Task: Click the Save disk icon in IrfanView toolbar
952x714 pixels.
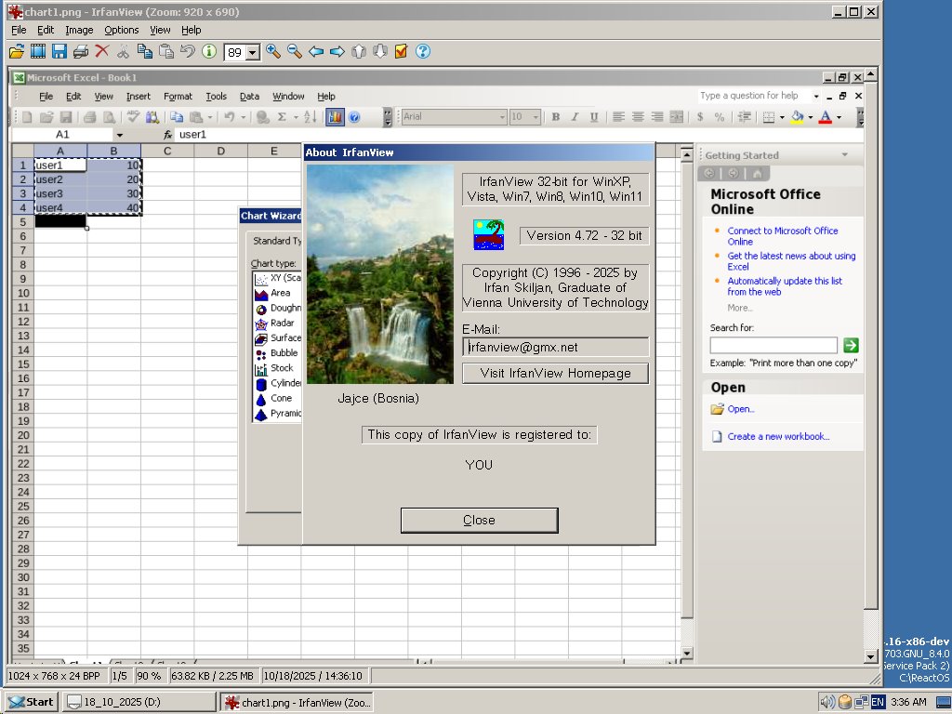Action: point(59,52)
